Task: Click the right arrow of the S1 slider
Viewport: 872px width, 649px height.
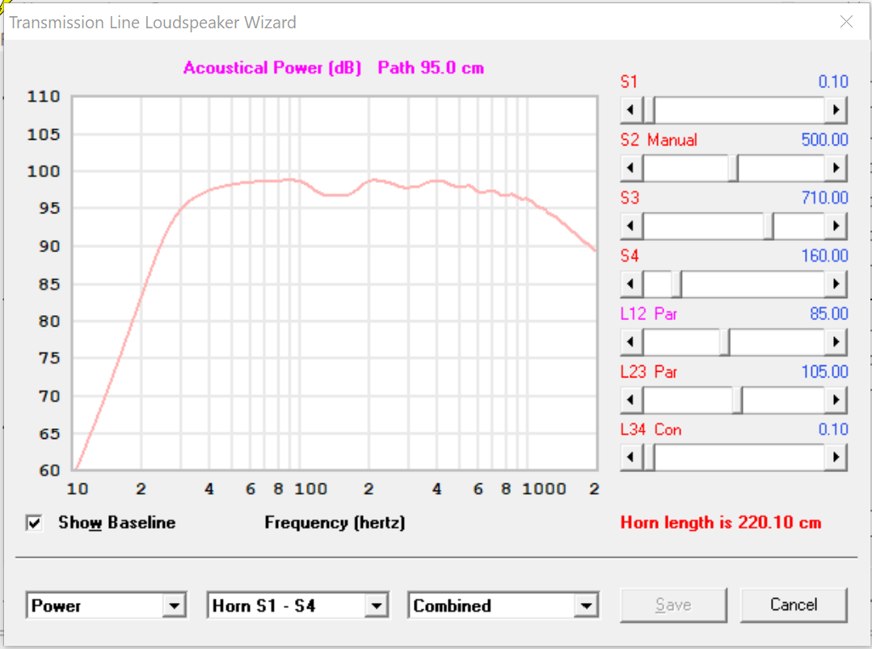Action: pos(836,110)
